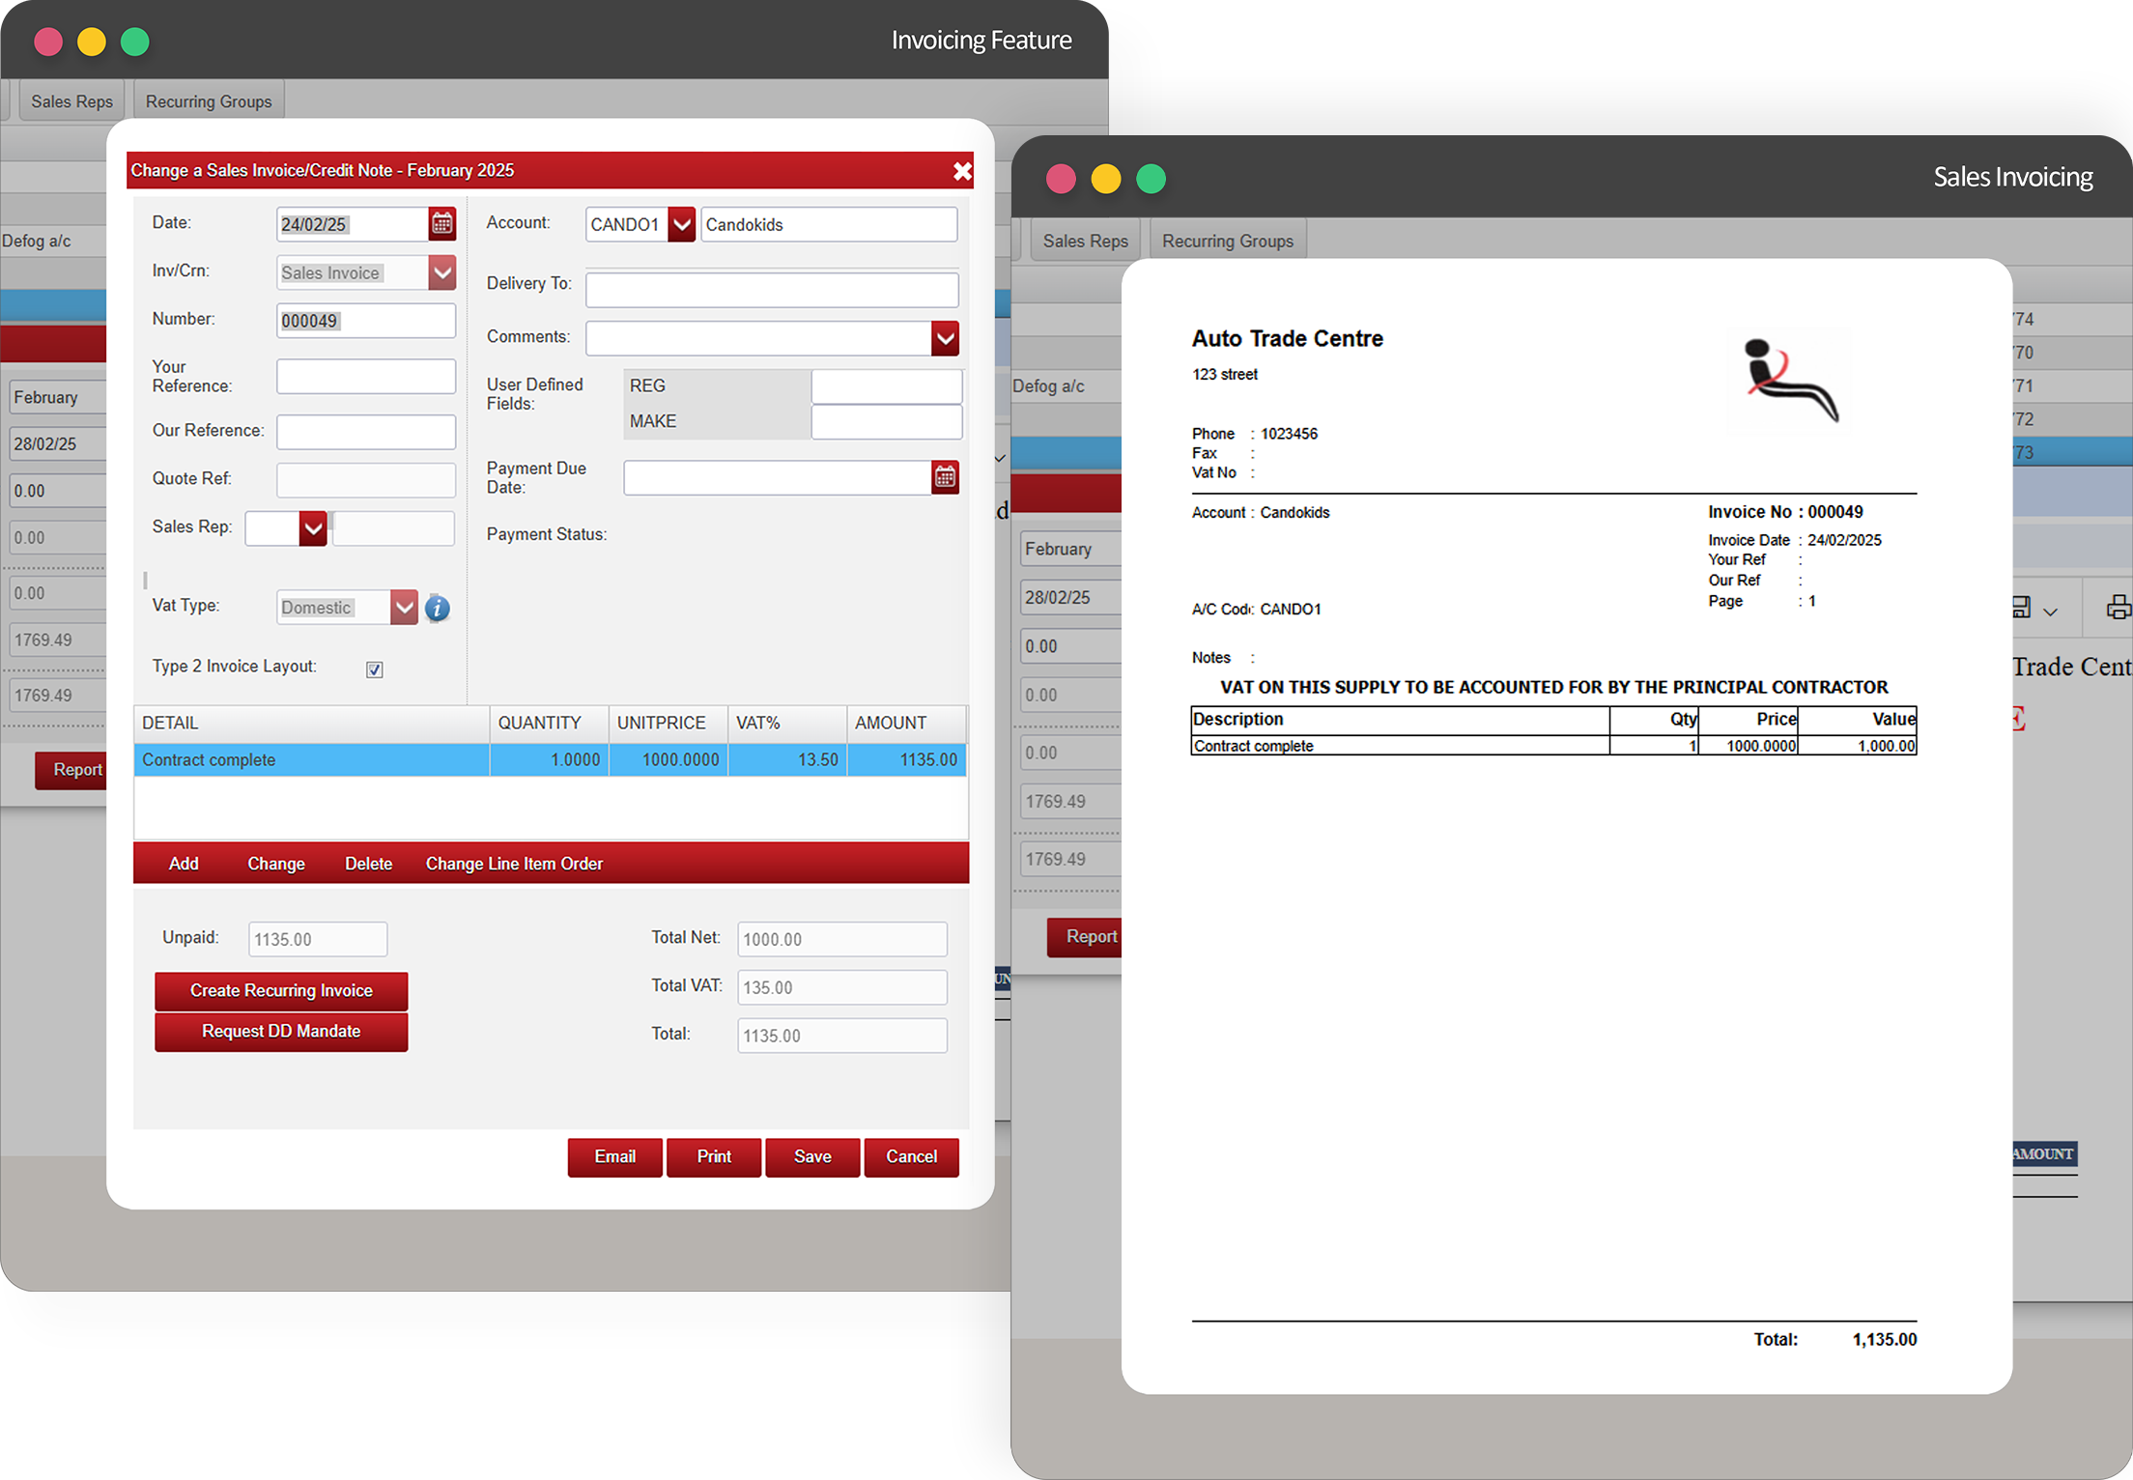Click the printer icon in Sales Invoicing window
2133x1480 pixels.
click(x=2119, y=607)
